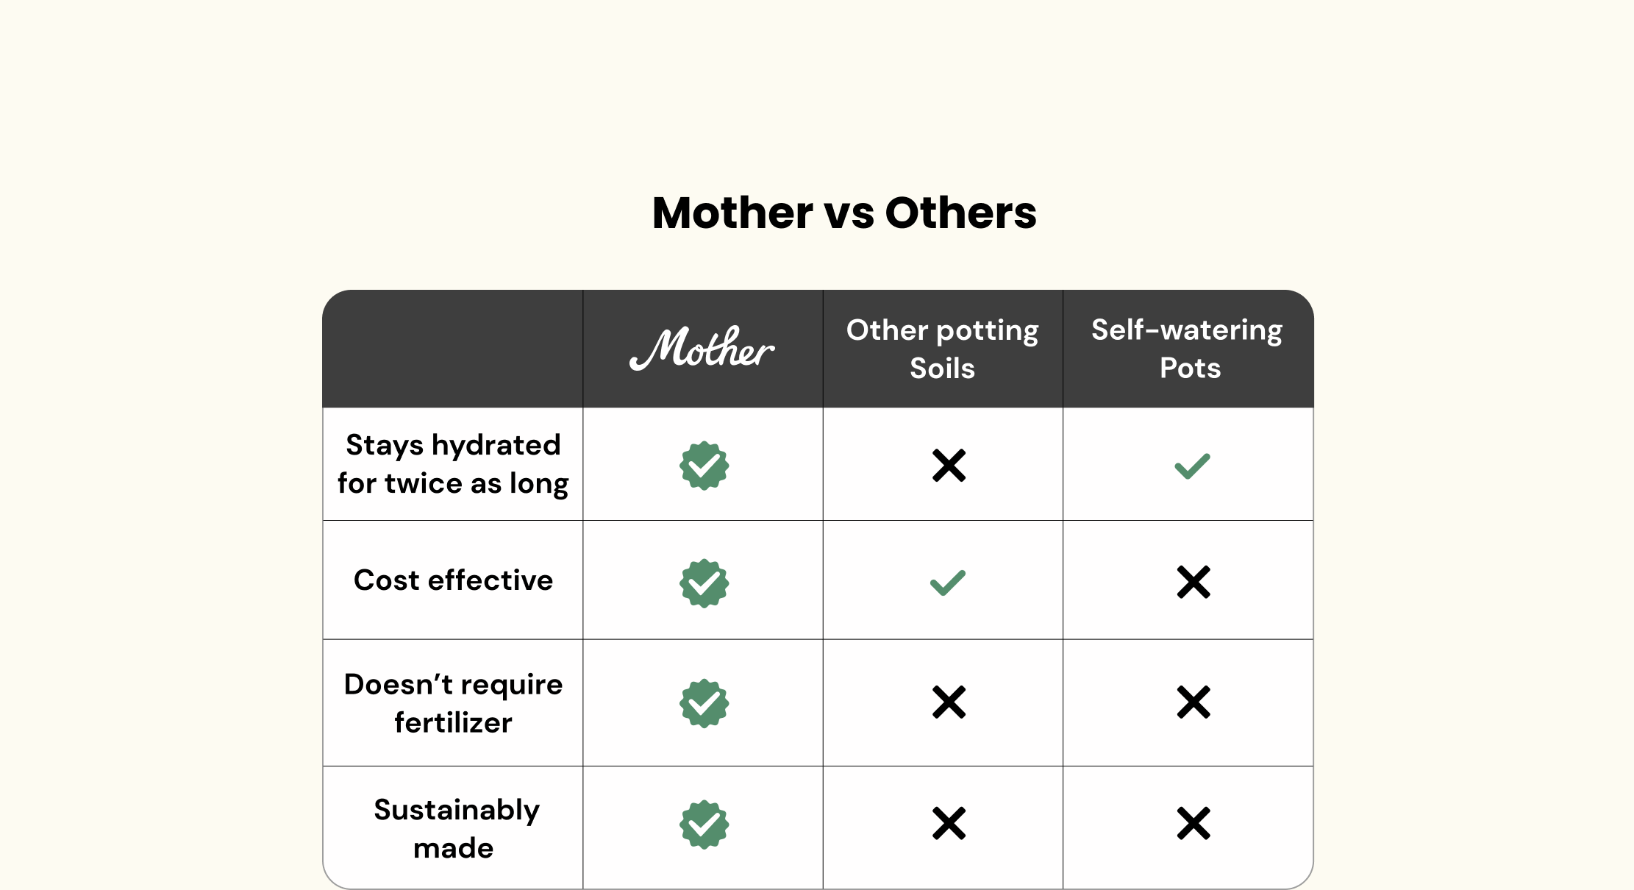Click Self-watering Pots green checkmark for Stays hydrated
This screenshot has height=890, width=1634.
point(1192,466)
